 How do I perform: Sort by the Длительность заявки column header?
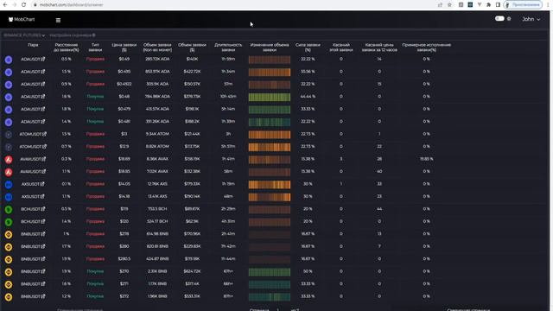pyautogui.click(x=228, y=48)
